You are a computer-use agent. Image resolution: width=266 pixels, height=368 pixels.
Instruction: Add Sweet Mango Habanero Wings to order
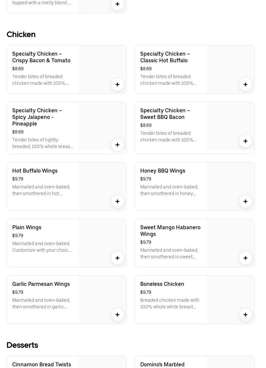click(x=245, y=258)
